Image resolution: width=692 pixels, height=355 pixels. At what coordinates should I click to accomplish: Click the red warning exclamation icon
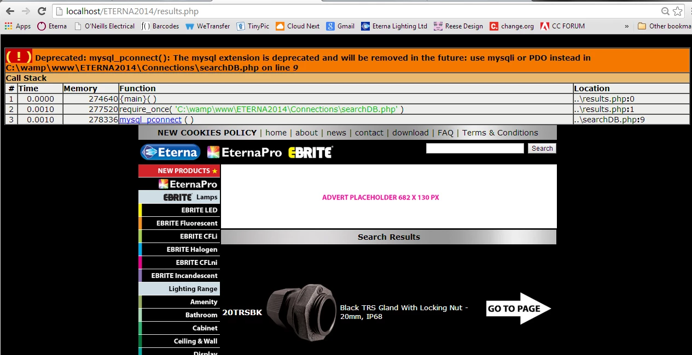[x=19, y=57]
